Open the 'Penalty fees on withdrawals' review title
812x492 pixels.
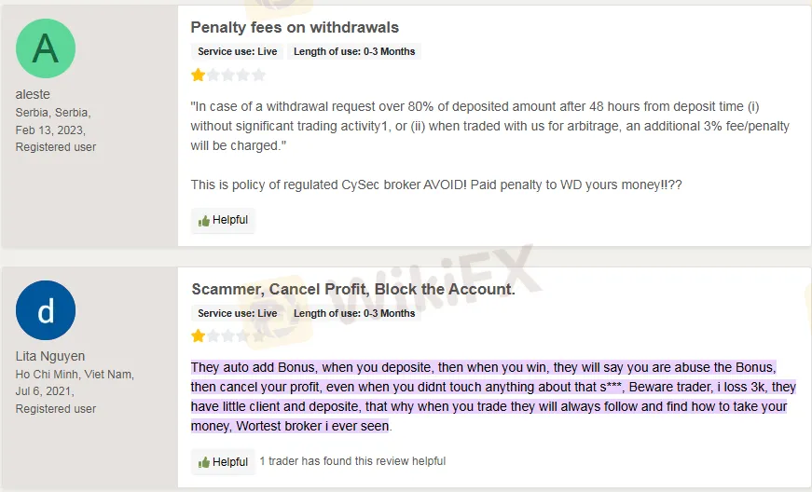(x=295, y=28)
